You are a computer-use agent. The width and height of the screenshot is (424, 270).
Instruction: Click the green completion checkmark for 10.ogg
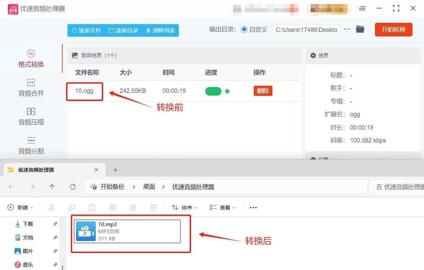tap(227, 91)
